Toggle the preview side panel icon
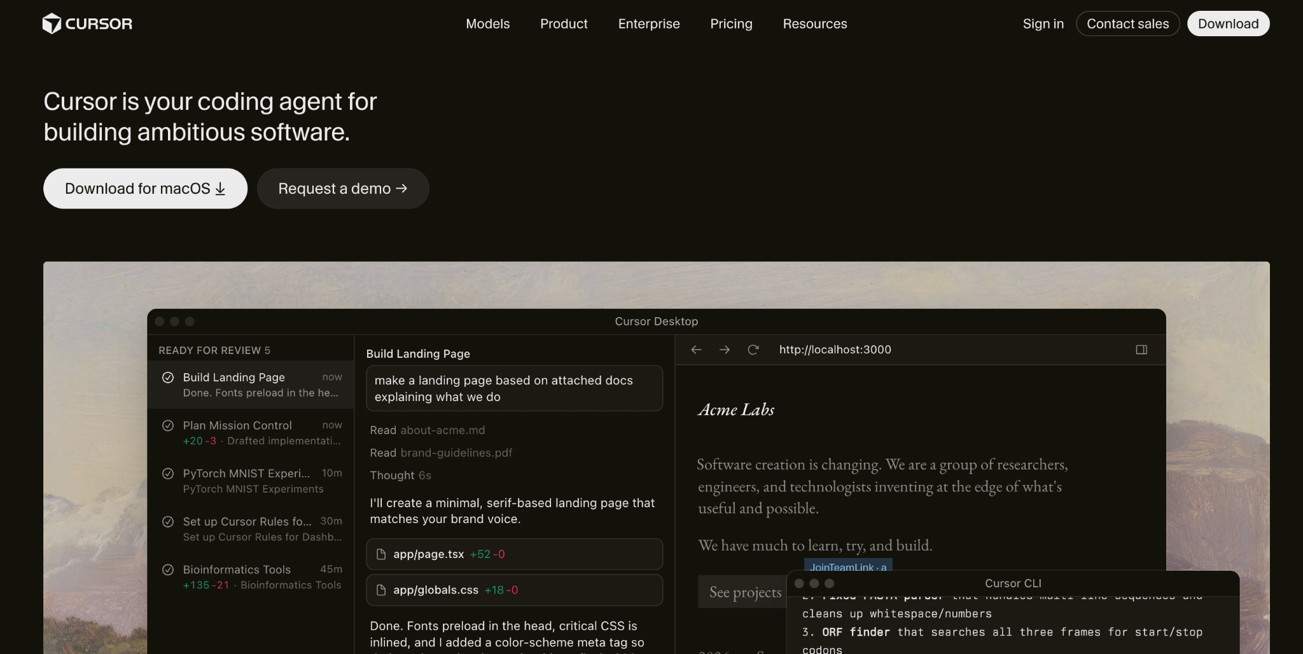 point(1141,350)
